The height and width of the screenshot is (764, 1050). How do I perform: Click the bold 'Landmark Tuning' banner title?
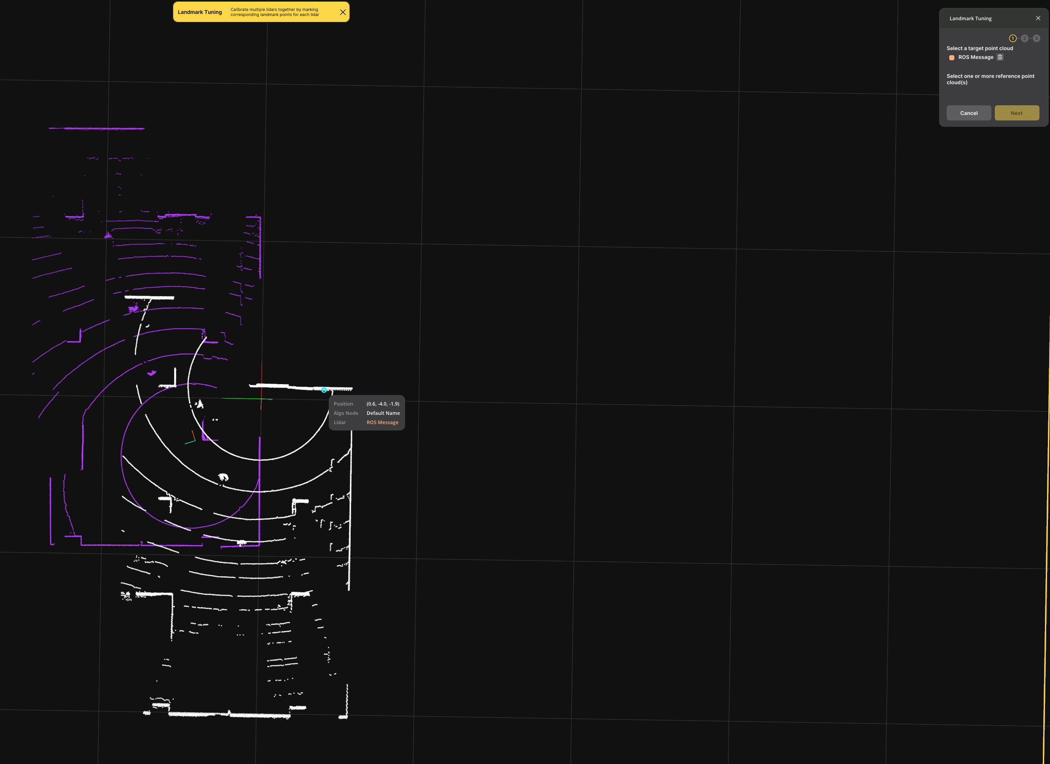click(200, 12)
